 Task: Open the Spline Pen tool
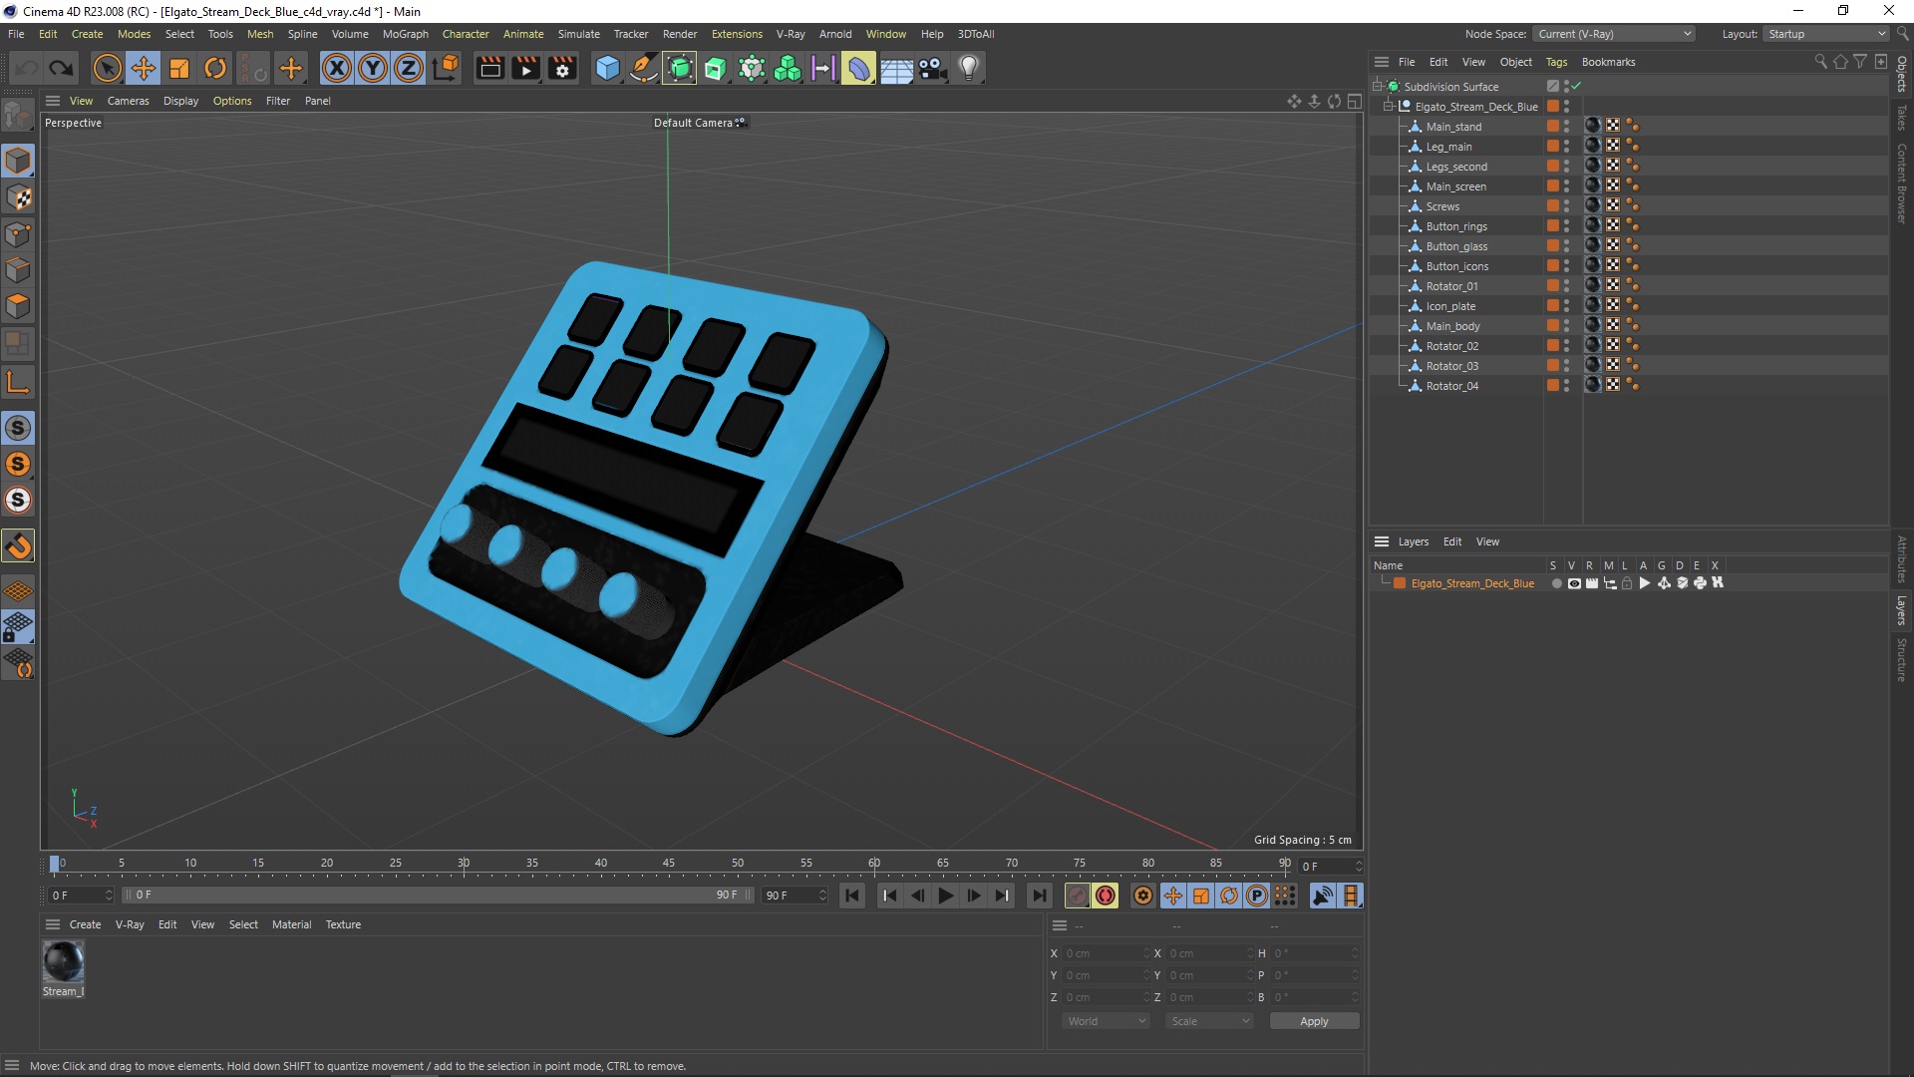[x=644, y=68]
